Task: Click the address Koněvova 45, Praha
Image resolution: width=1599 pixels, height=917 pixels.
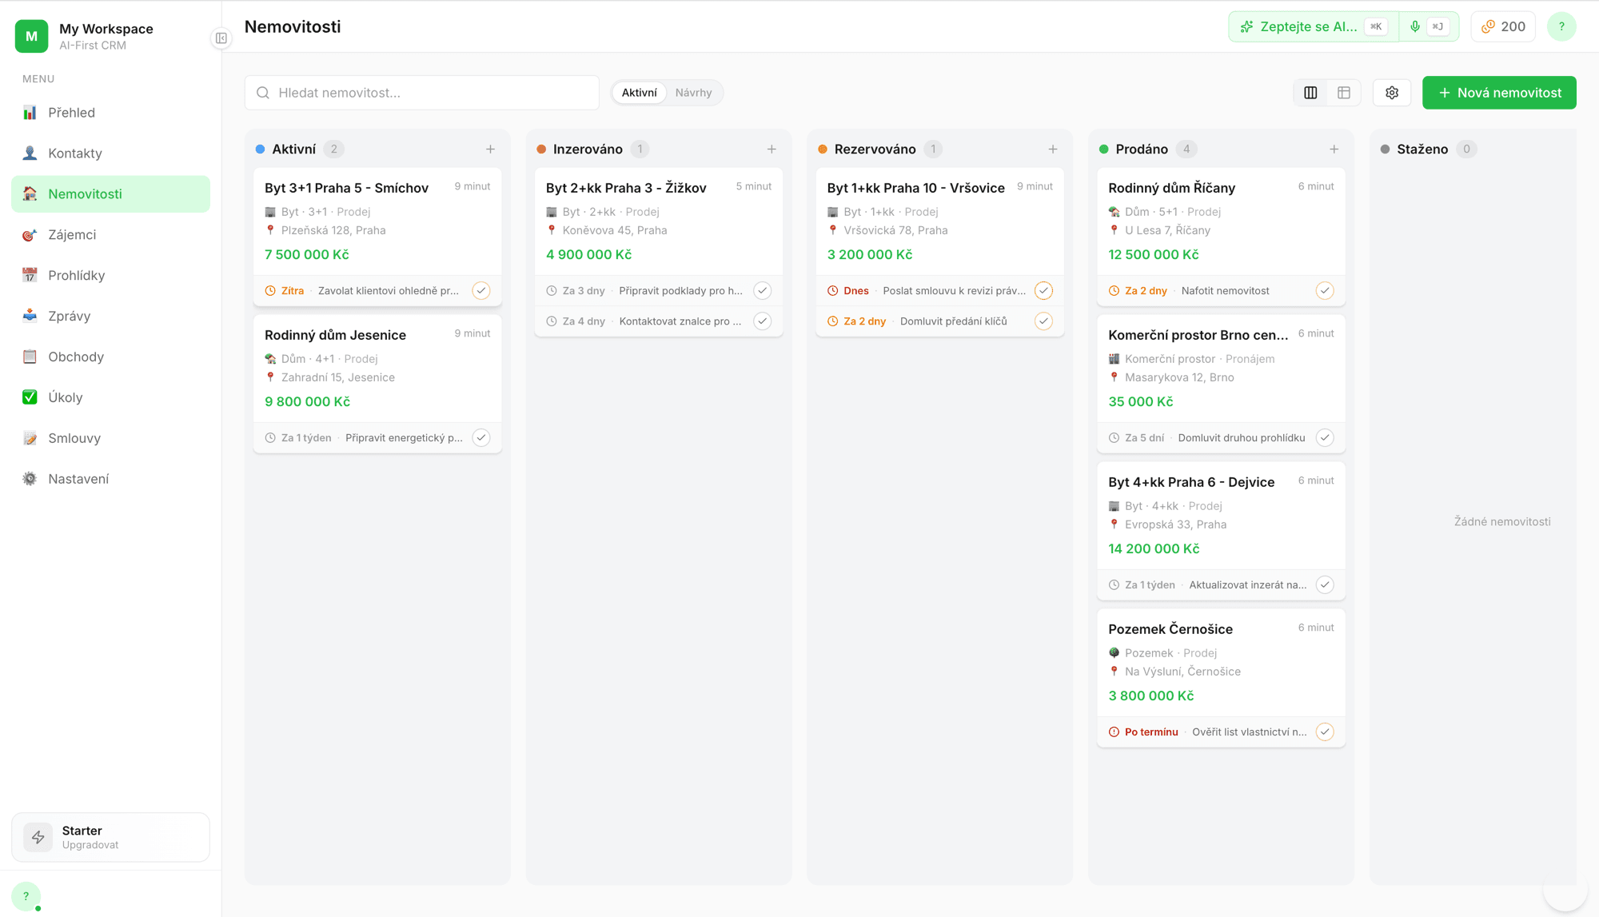Action: (615, 230)
